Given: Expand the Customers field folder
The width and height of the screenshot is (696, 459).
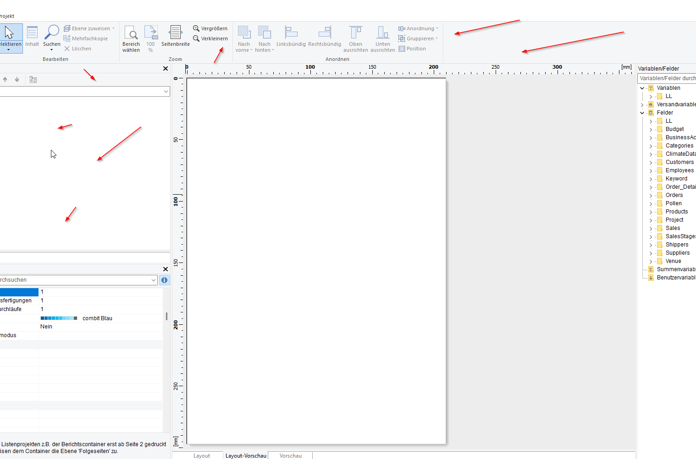Looking at the screenshot, I should [651, 163].
